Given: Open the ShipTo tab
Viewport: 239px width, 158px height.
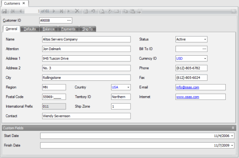Looking at the screenshot, I should point(88,29).
